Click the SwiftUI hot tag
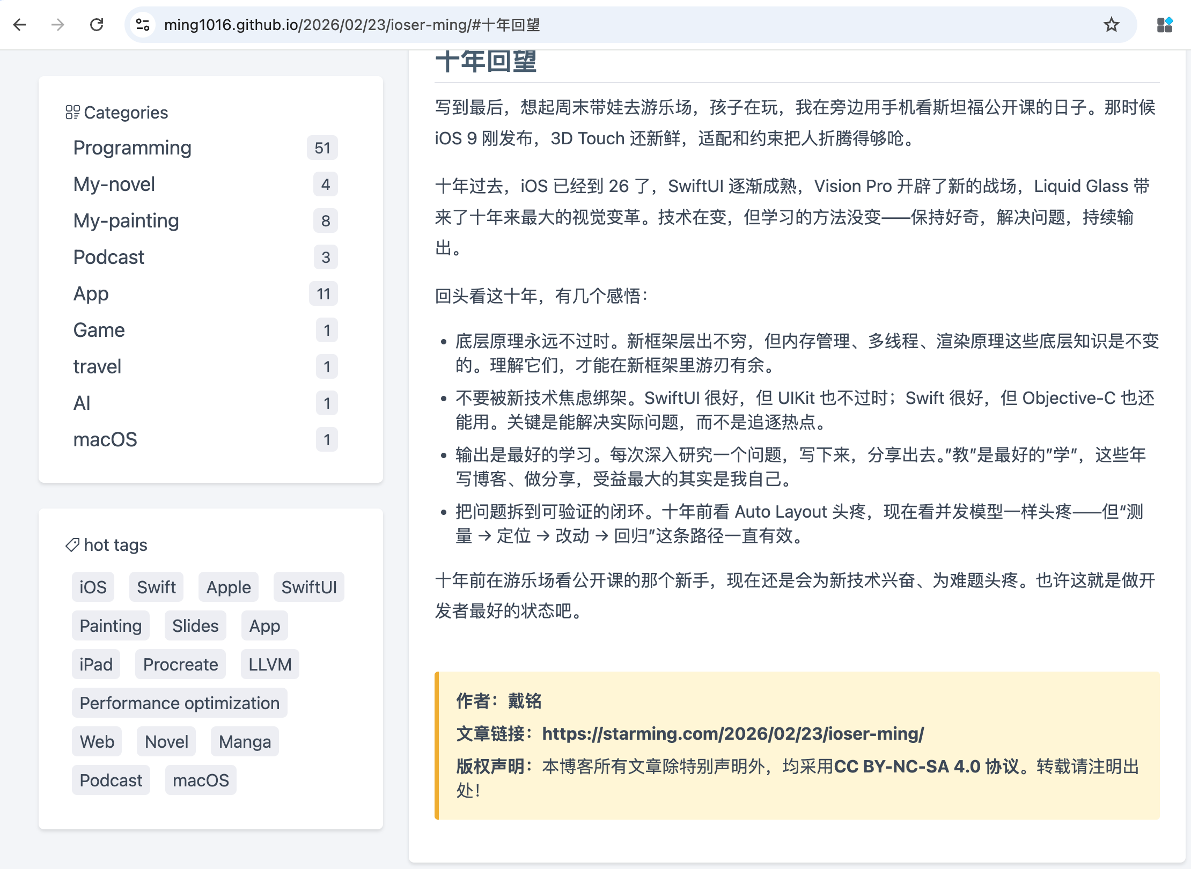The image size is (1191, 869). point(309,587)
